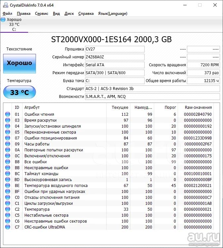Open the Диск menu
The width and height of the screenshot is (223, 248).
(69, 14)
